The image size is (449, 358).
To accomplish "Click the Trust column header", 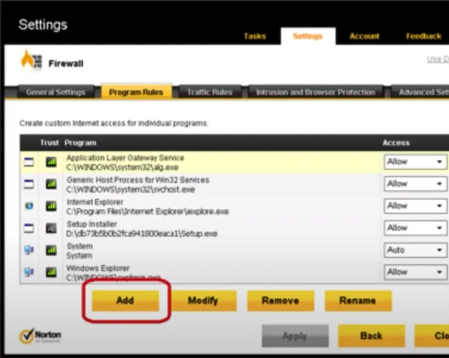I will click(49, 143).
